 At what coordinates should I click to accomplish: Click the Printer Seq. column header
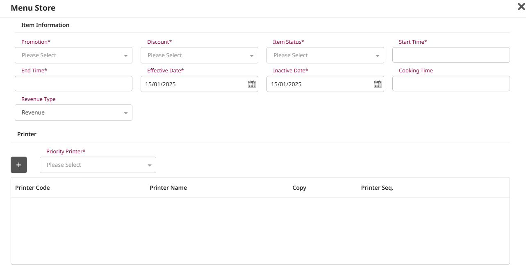pos(377,188)
